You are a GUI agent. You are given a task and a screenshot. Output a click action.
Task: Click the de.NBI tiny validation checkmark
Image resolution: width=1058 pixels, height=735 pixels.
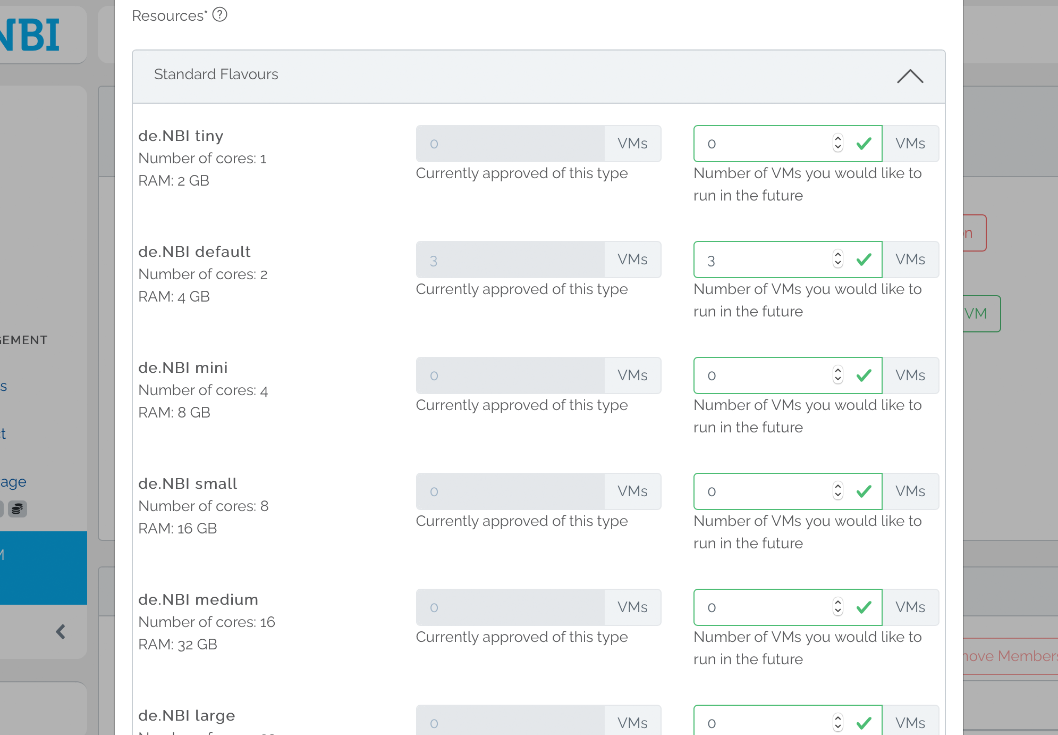point(864,144)
